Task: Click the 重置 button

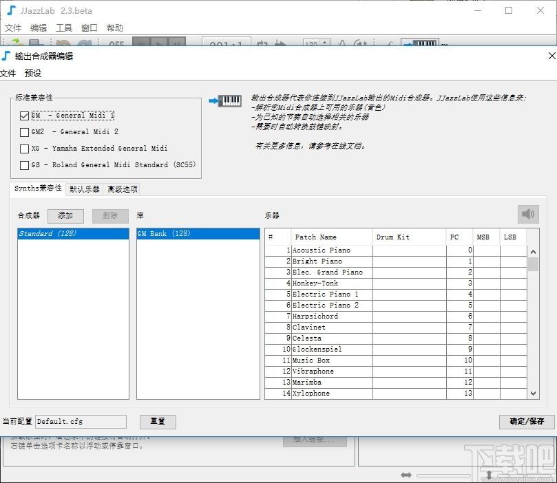Action: click(158, 422)
